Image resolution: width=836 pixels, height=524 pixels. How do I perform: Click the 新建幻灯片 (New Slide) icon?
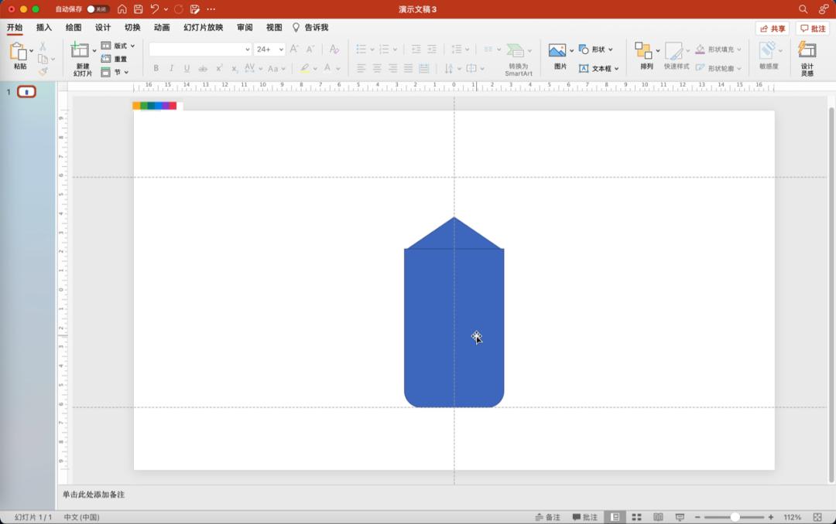click(x=80, y=51)
